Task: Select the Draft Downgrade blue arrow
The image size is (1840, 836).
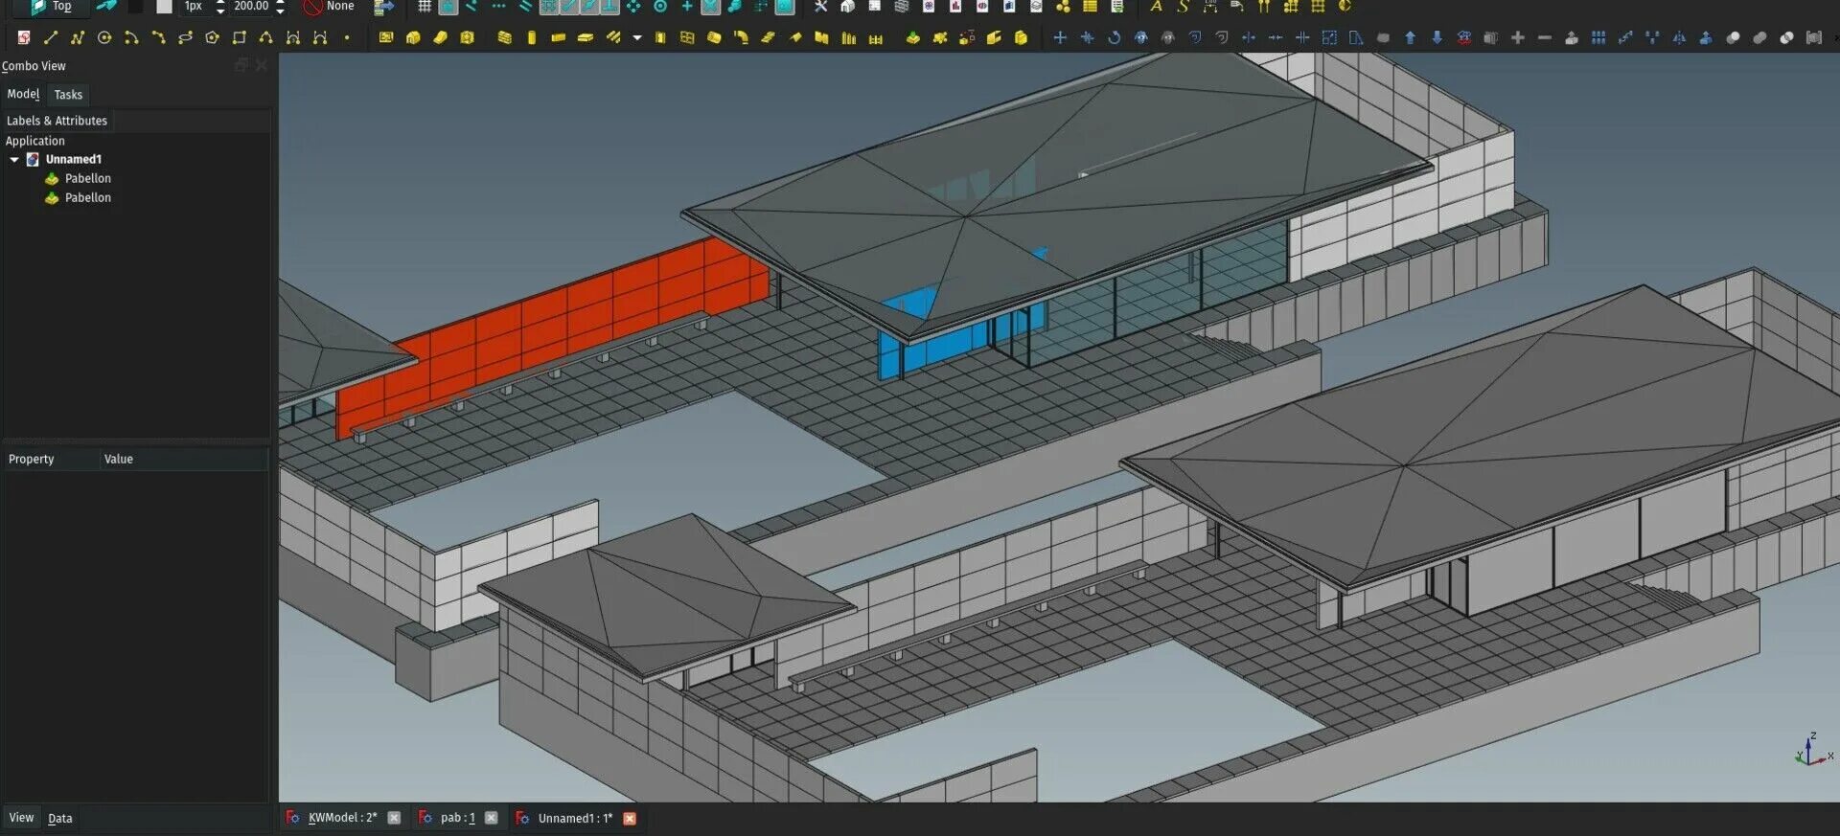Action: click(x=1437, y=38)
